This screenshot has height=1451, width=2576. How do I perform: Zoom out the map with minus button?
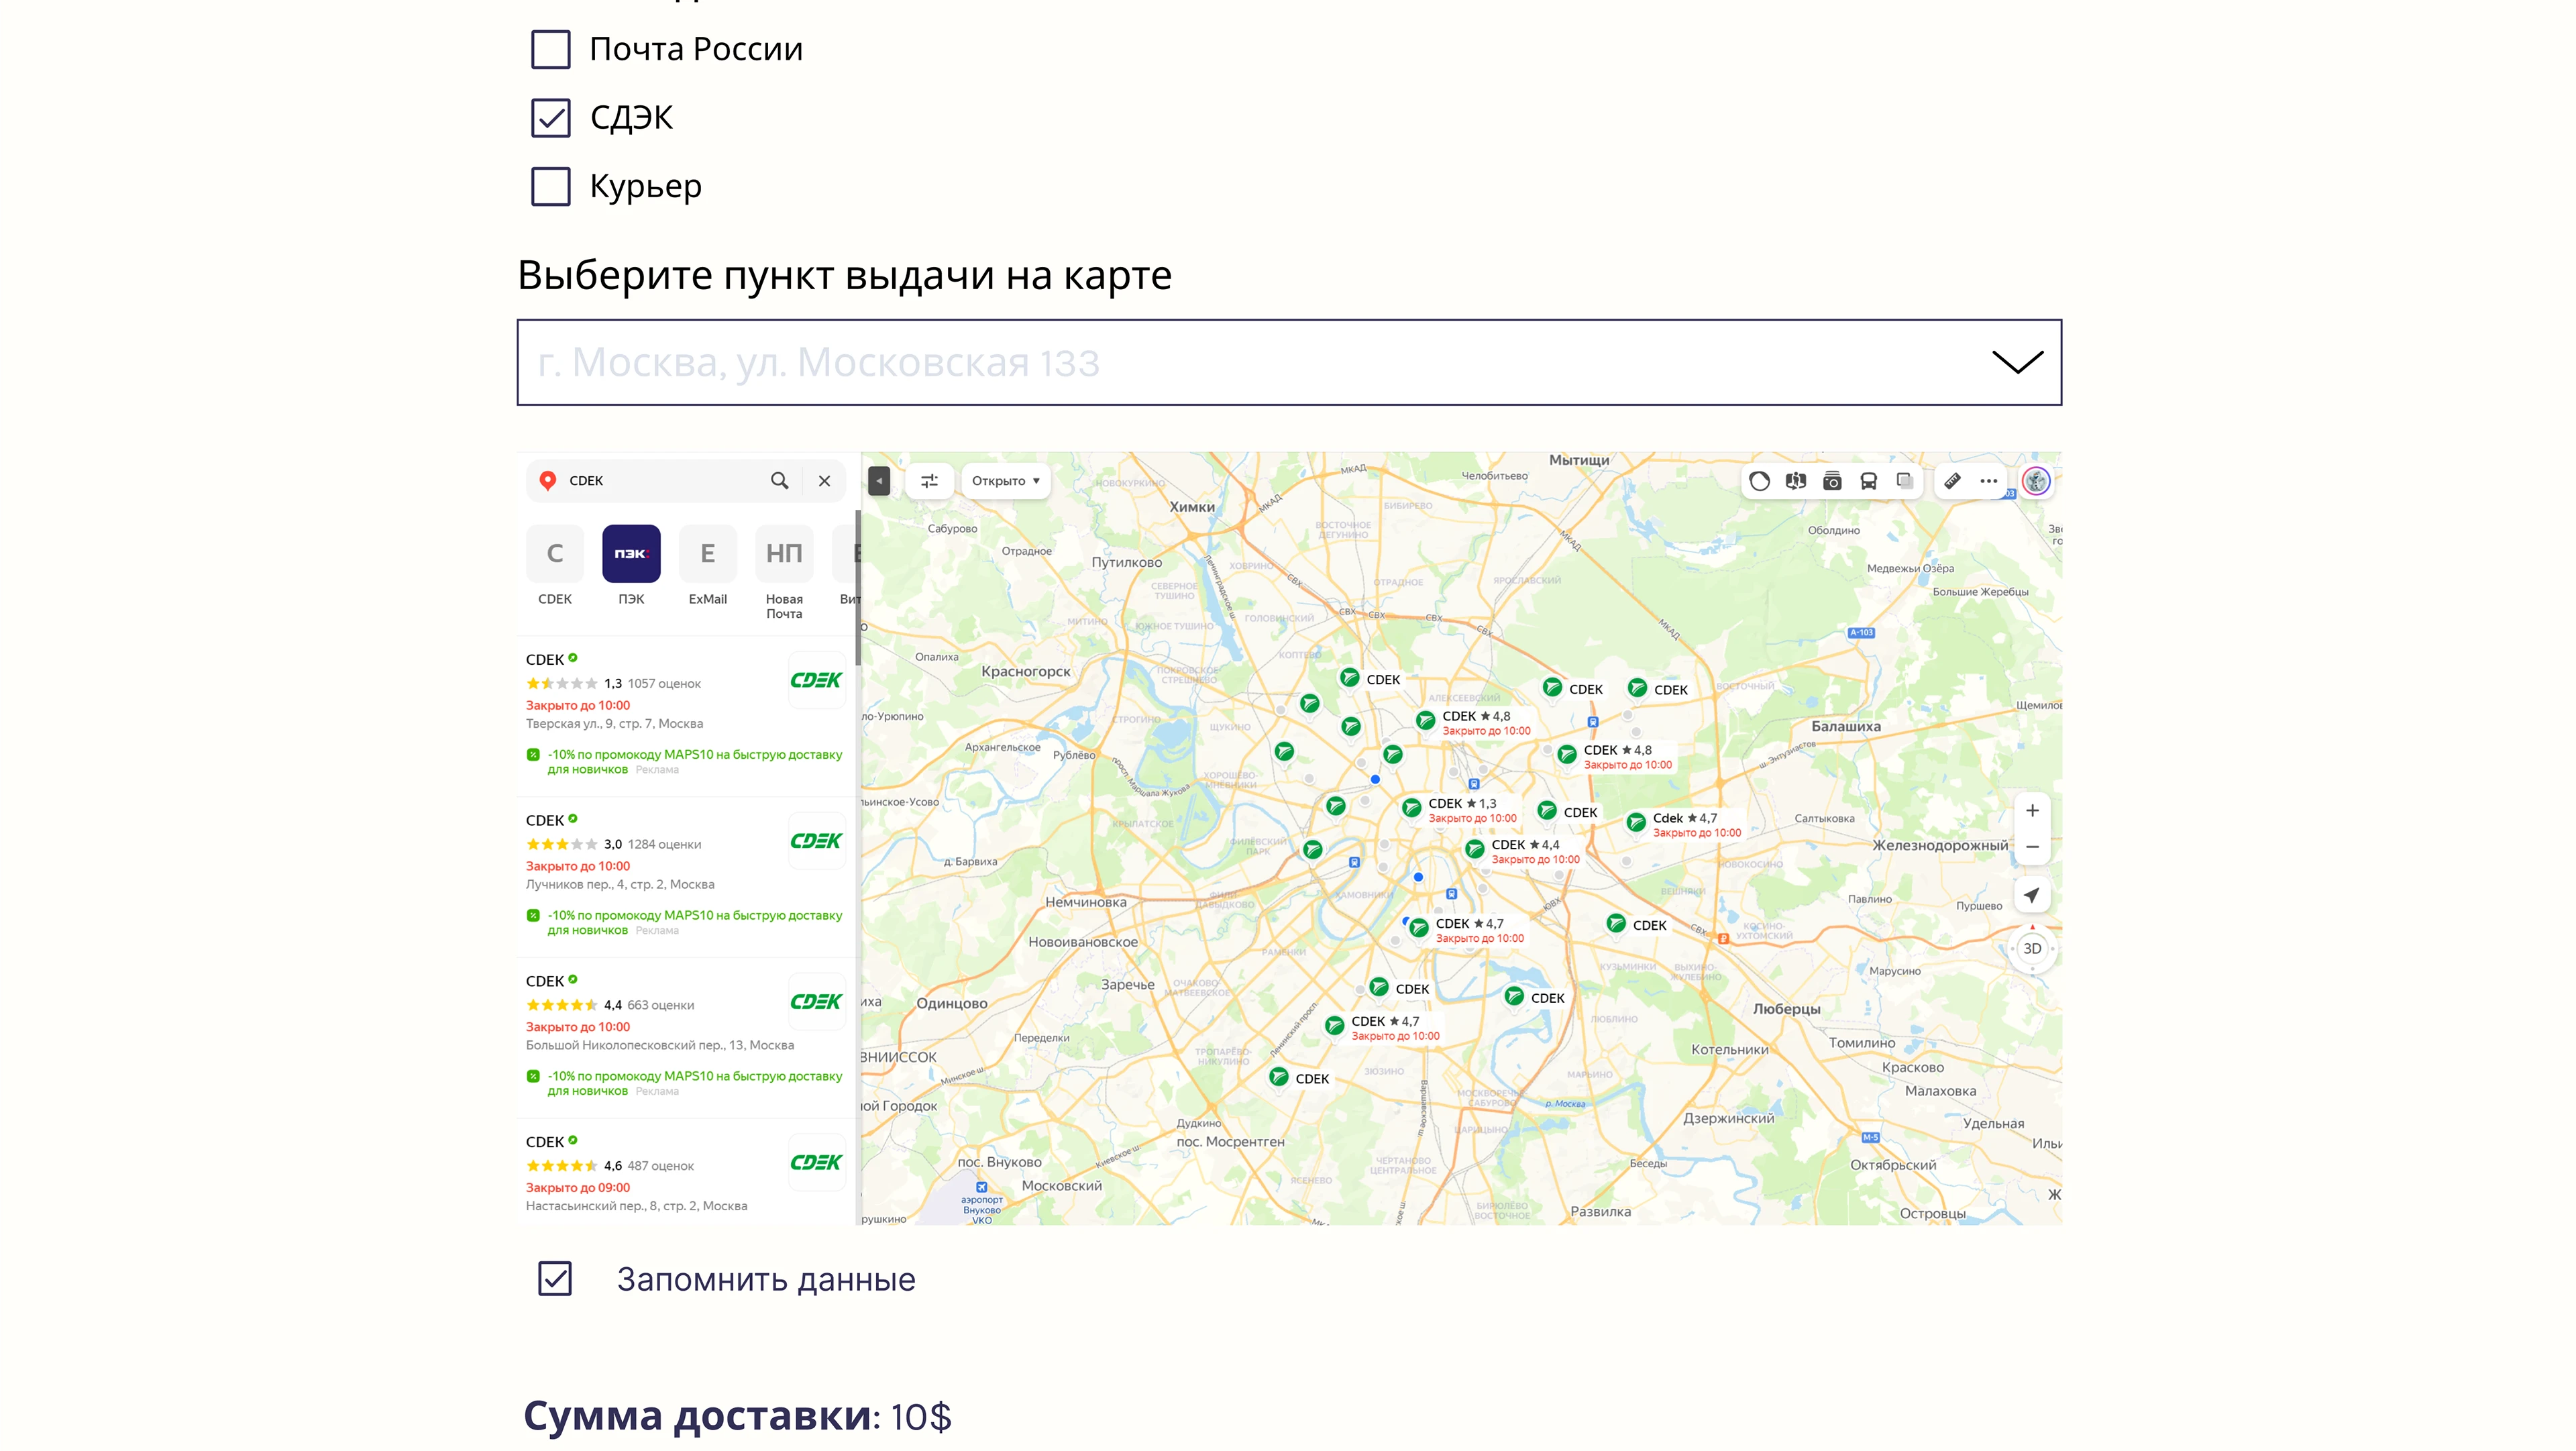(2032, 847)
